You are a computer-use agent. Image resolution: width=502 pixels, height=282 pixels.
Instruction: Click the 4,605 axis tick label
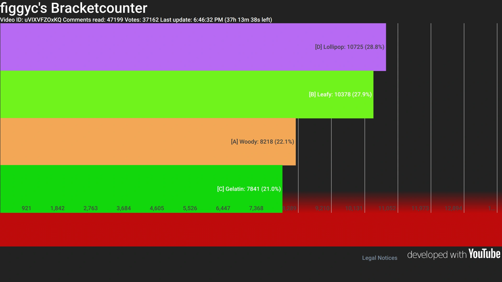pyautogui.click(x=157, y=208)
